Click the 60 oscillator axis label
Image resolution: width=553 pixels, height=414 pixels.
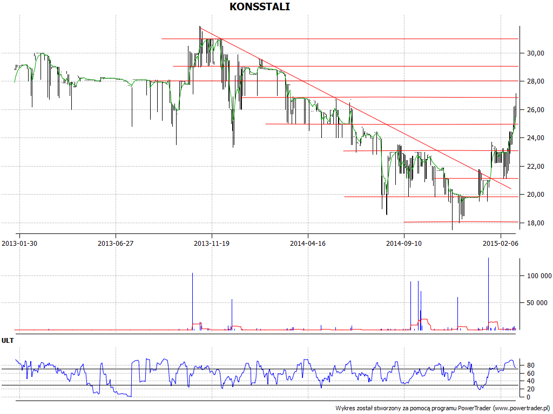pos(530,373)
